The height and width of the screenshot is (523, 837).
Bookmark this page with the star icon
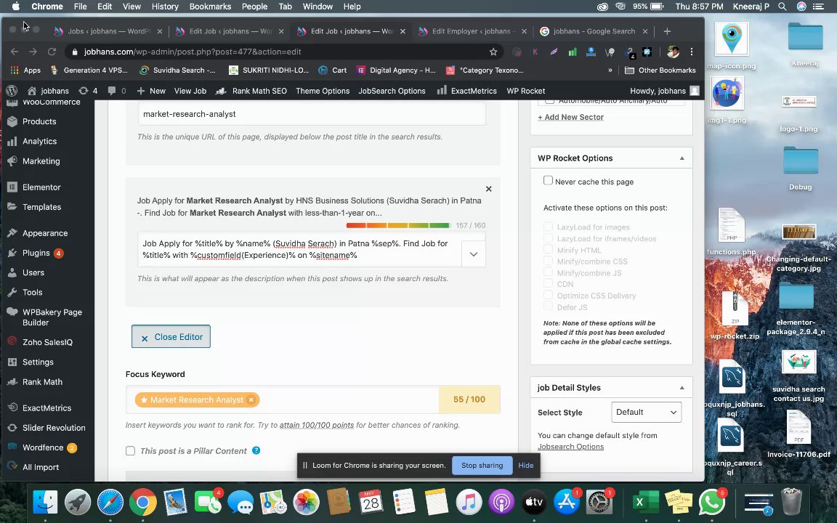pos(493,52)
